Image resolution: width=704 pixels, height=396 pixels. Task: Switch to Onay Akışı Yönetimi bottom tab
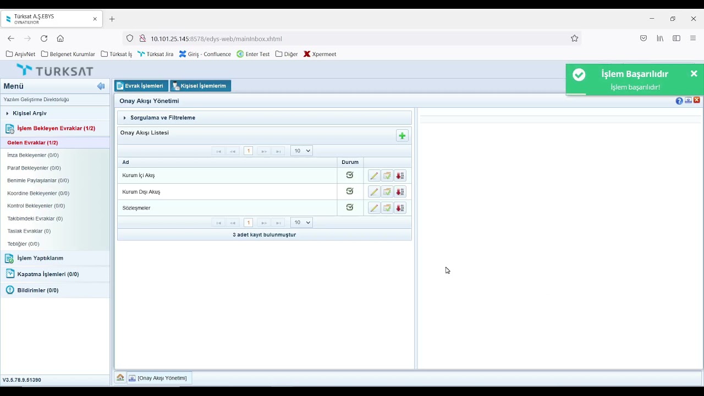click(x=159, y=378)
